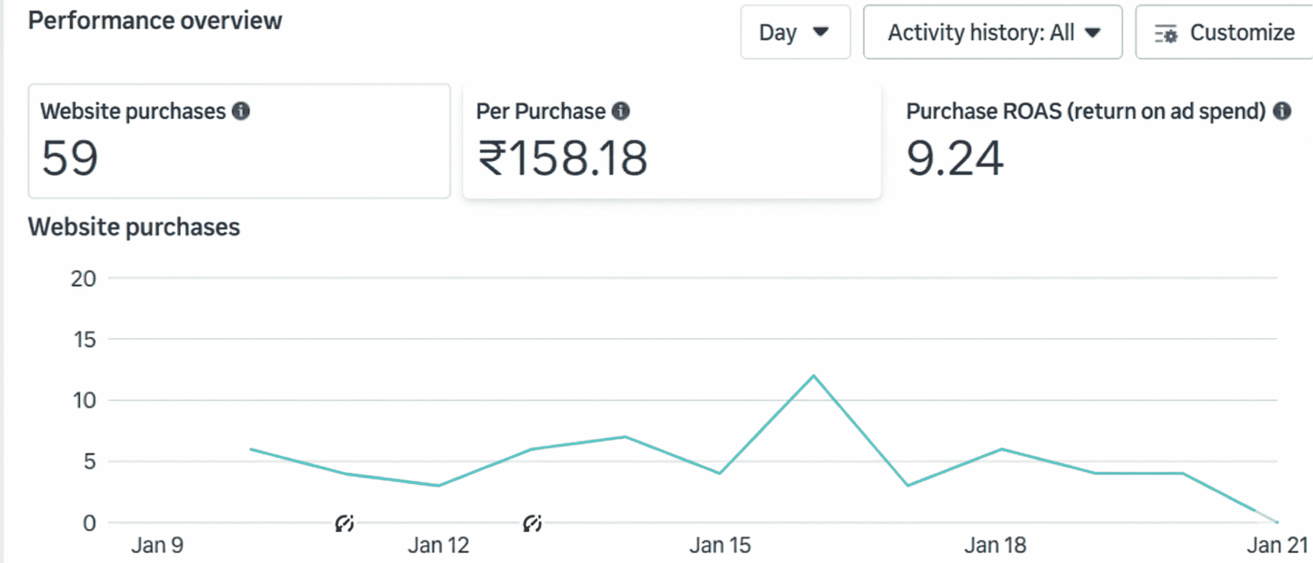The width and height of the screenshot is (1313, 563).
Task: Click the ₹158.18 cost value
Action: (x=563, y=158)
